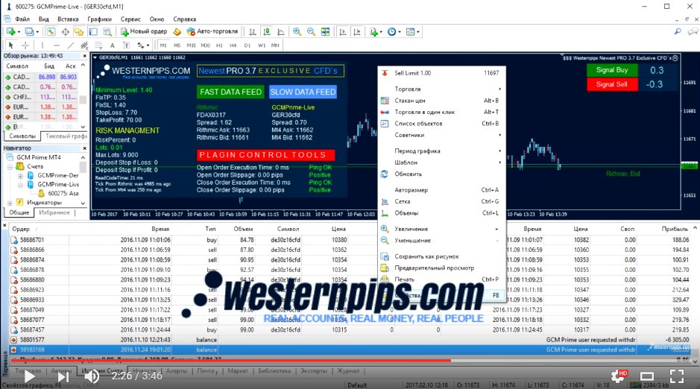Switch to Тиковый график tab
700x389 pixels.
[66, 136]
